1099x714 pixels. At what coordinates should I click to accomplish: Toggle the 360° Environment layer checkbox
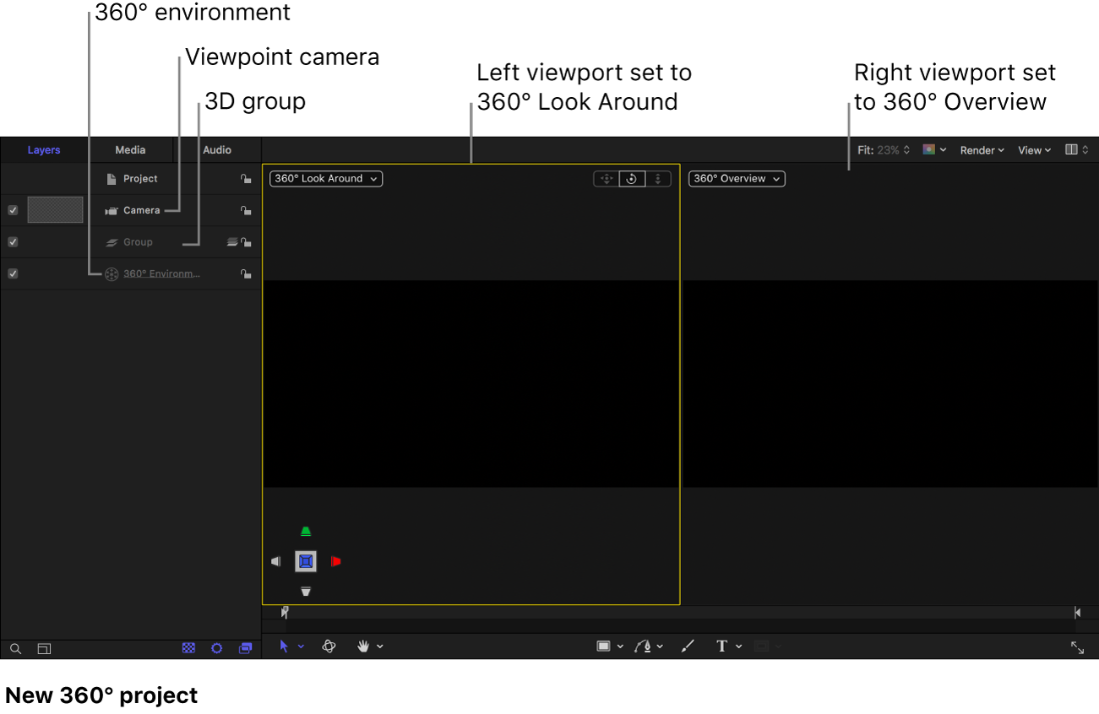coord(13,273)
